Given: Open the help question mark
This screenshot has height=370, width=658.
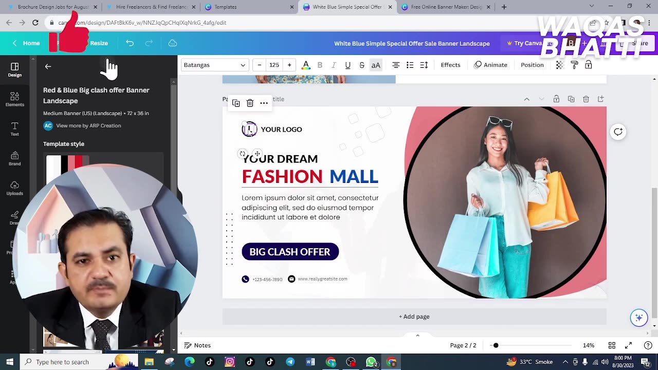Looking at the screenshot, I should [648, 345].
